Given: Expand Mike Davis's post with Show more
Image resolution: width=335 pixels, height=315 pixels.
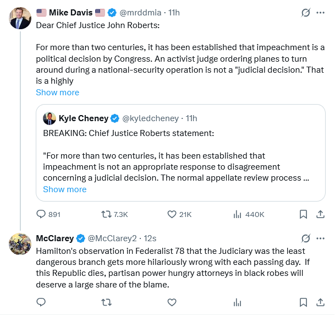Looking at the screenshot, I should click(57, 93).
